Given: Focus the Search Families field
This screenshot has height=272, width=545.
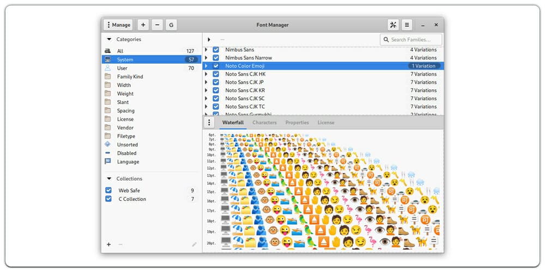Looking at the screenshot, I should (x=411, y=40).
